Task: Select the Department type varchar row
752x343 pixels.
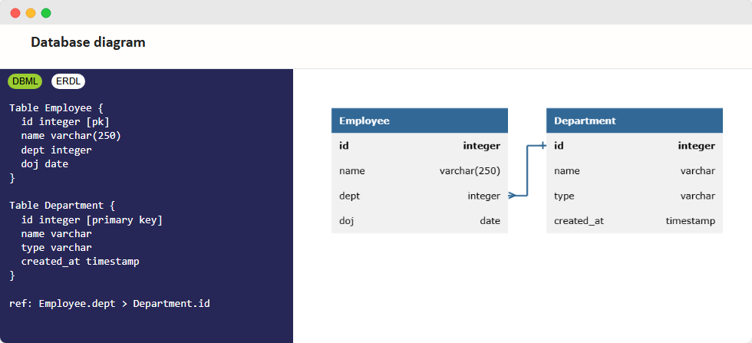Action: click(x=635, y=196)
